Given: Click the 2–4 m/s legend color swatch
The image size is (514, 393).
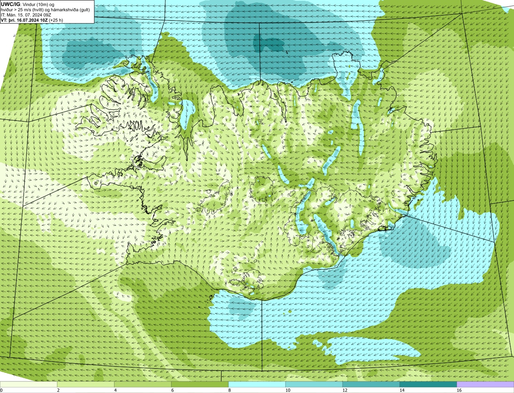Looking at the screenshot, I should click(x=86, y=385).
